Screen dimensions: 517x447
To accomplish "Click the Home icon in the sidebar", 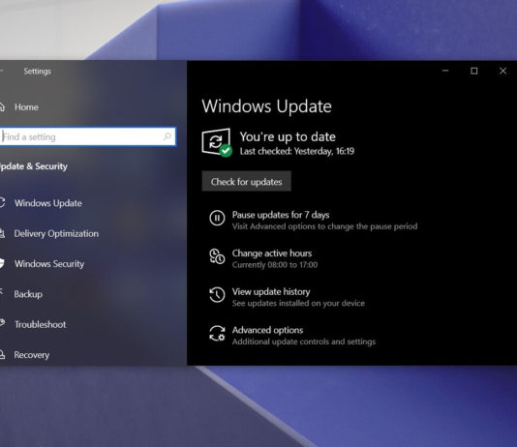I will click(2, 107).
